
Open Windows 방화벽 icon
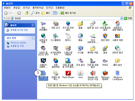coord(105,73)
